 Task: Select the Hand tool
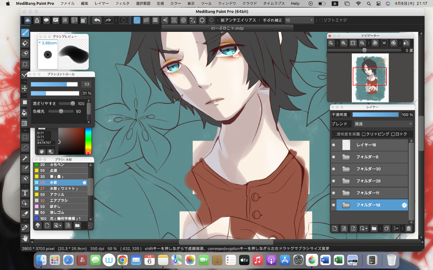pyautogui.click(x=25, y=238)
